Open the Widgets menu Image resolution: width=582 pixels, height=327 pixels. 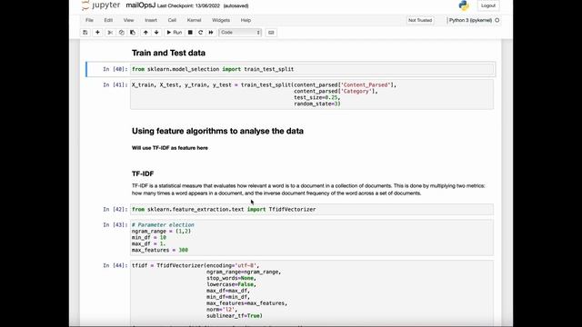point(221,20)
